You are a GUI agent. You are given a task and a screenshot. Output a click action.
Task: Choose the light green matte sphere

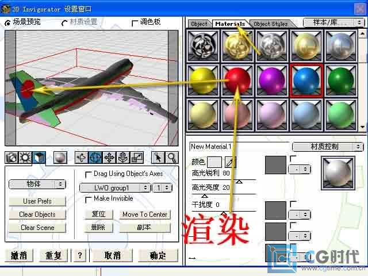(x=341, y=115)
